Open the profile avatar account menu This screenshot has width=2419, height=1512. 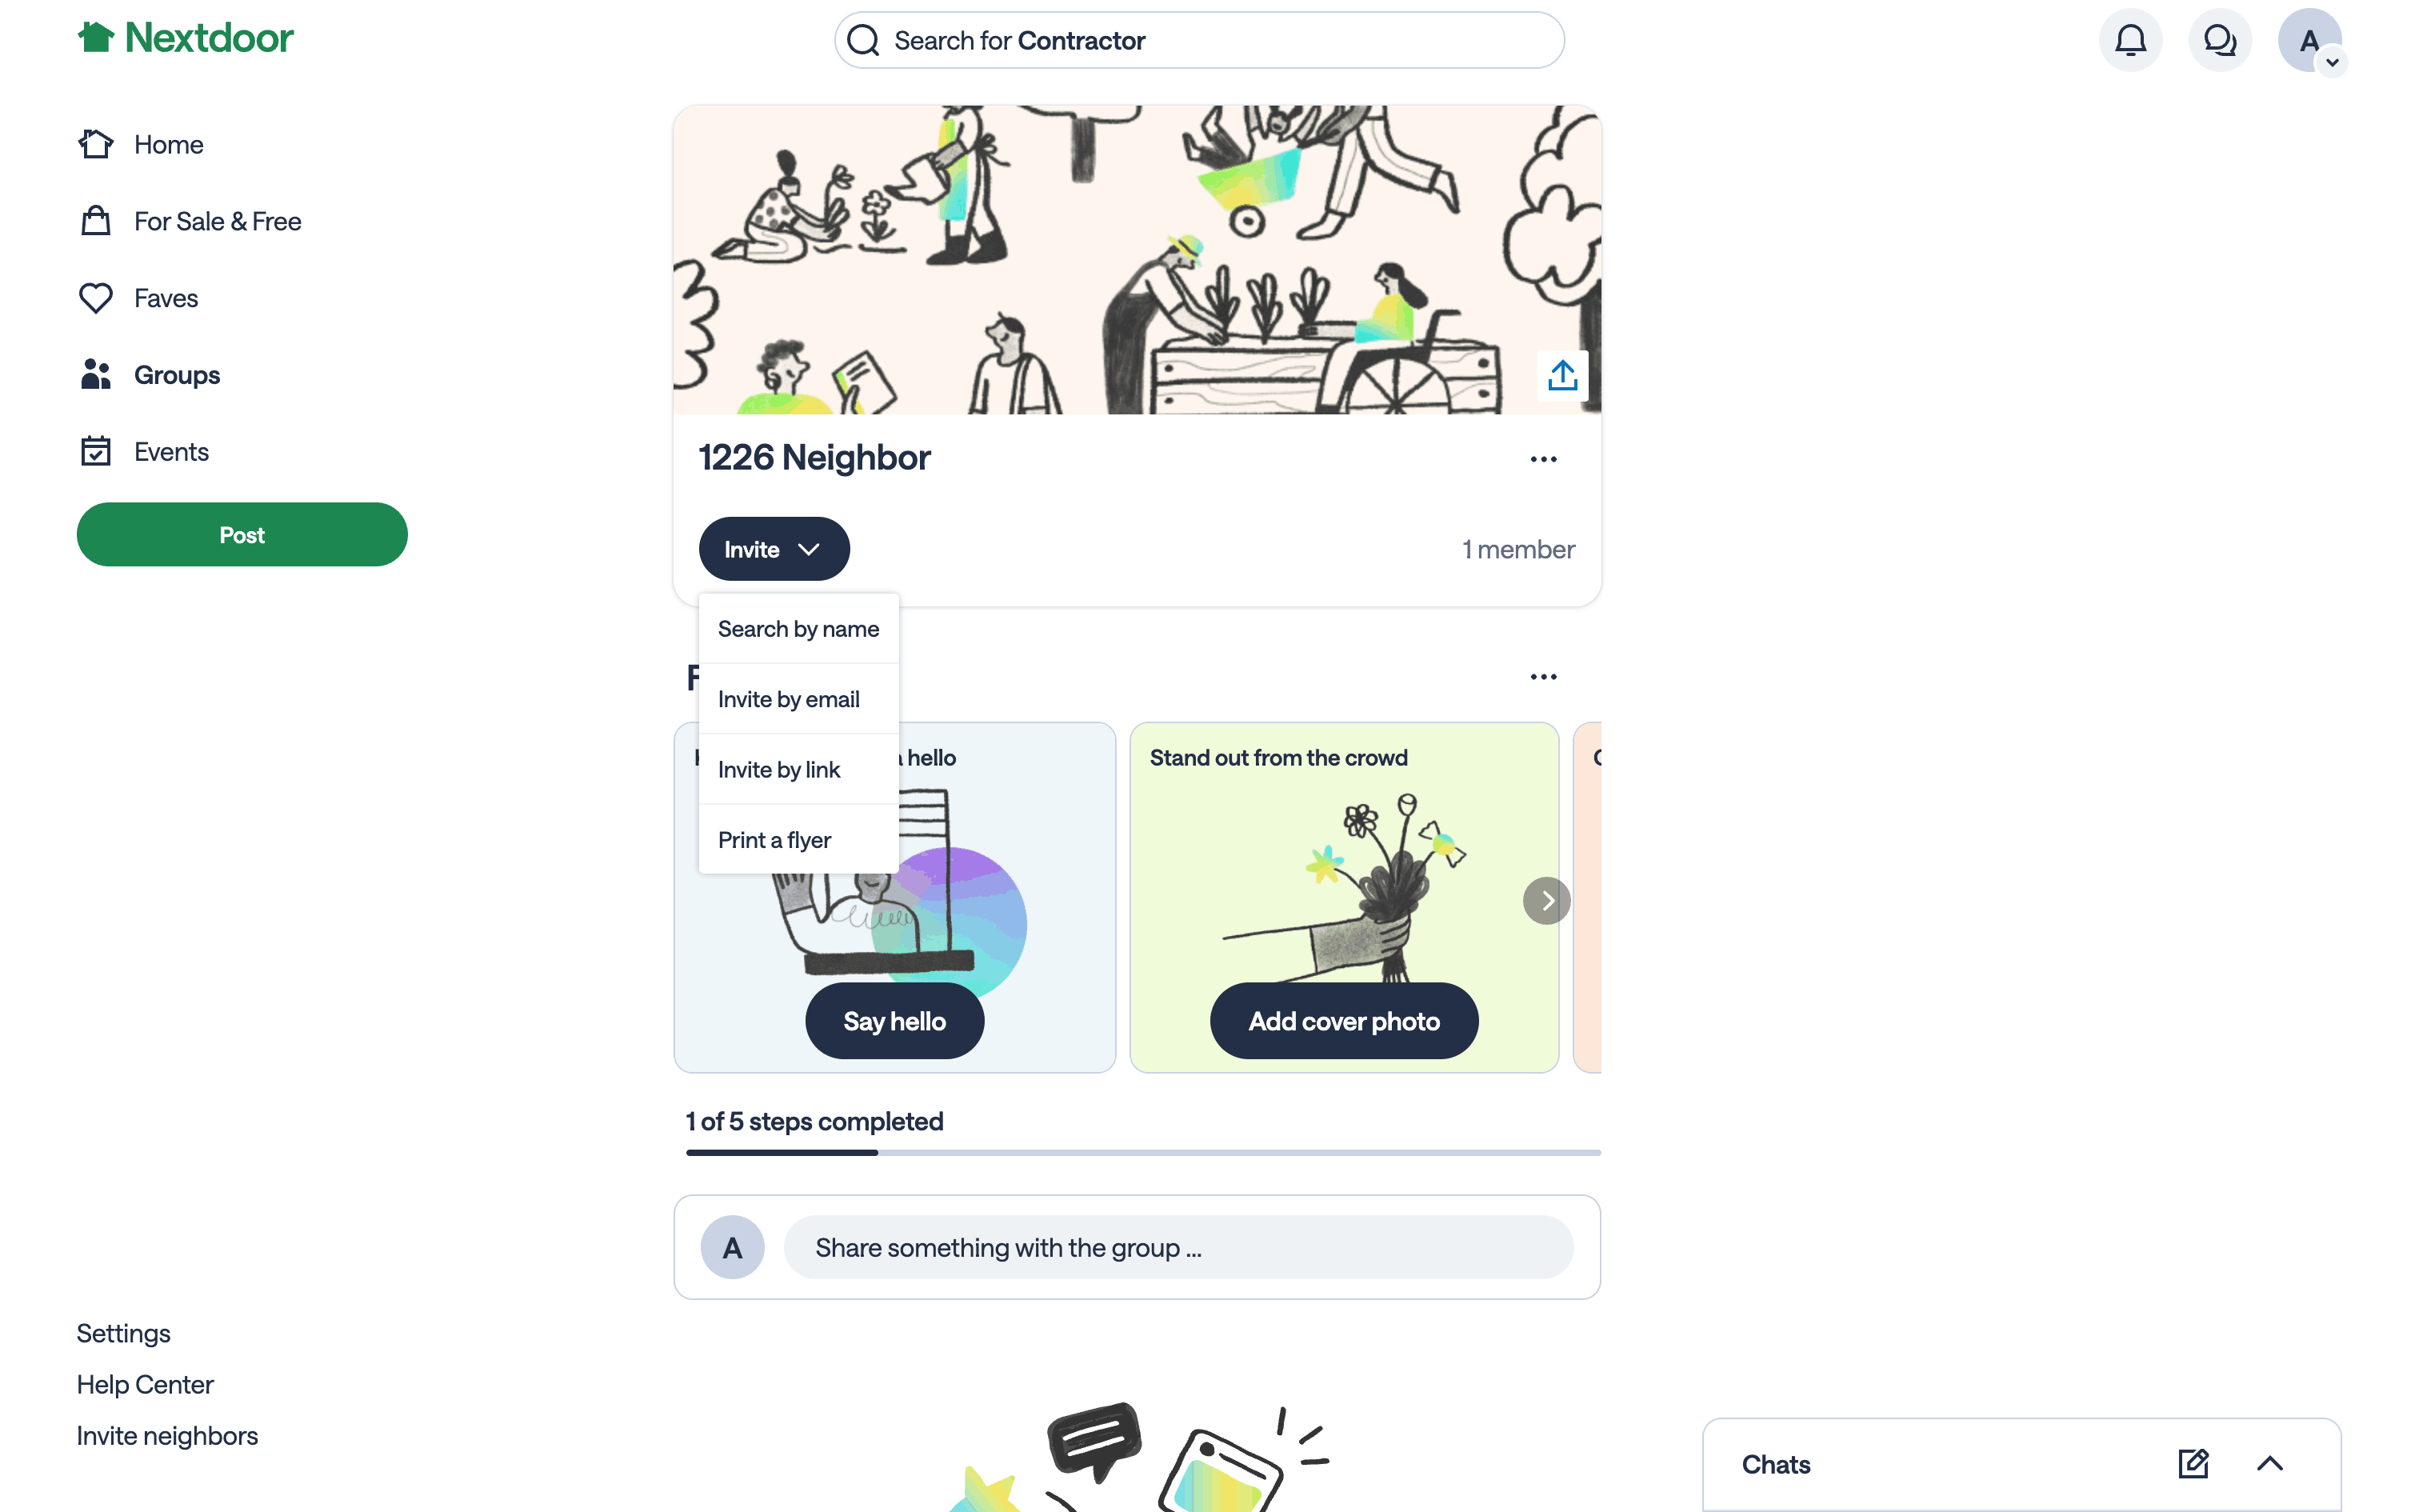click(x=2309, y=40)
